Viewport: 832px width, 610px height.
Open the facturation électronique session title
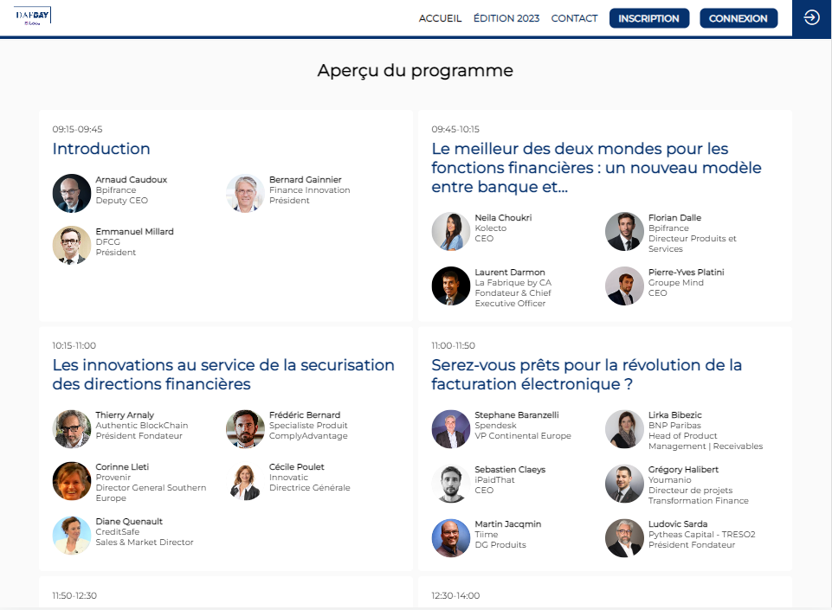(x=586, y=375)
